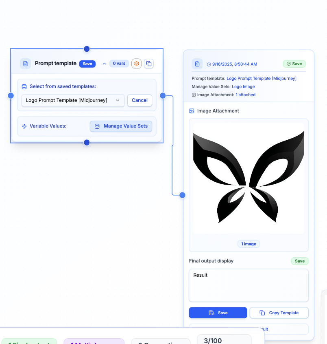Open the Logo Prompt Template [Midjourney] dropdown
Viewport: 327px width, 344px height.
pyautogui.click(x=73, y=100)
